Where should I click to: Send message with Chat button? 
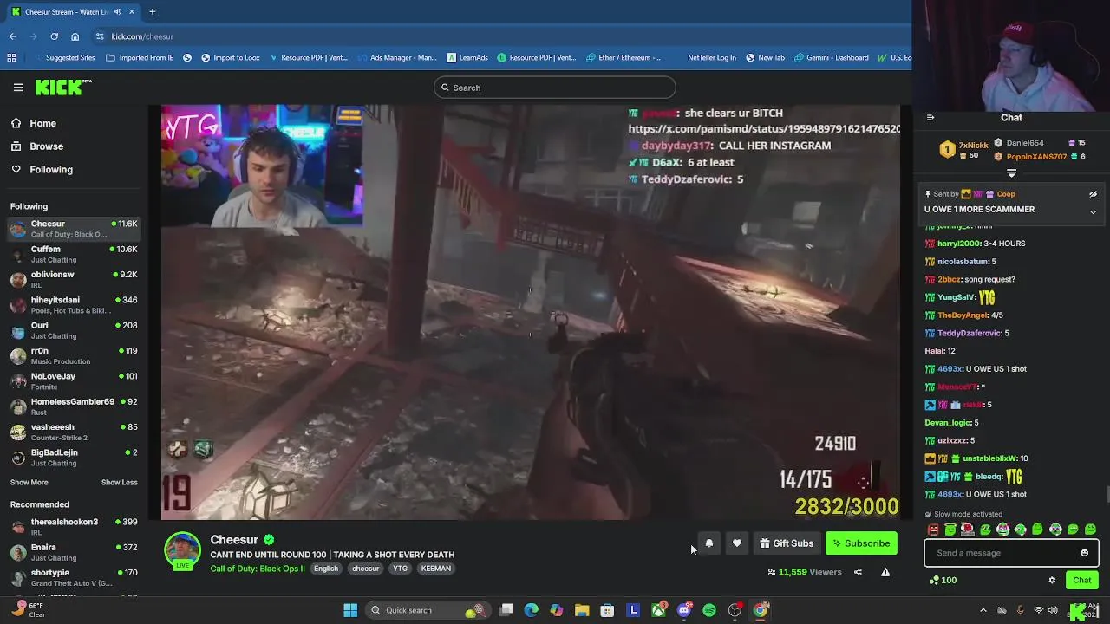point(1081,581)
